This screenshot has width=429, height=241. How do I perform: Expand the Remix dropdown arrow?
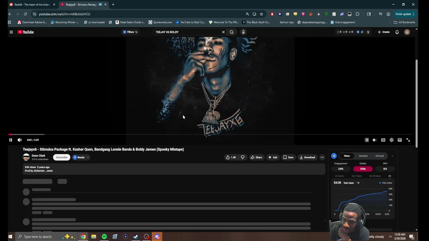(88, 157)
